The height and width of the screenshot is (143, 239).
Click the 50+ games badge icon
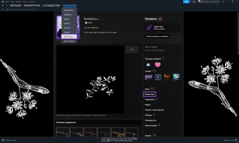click(x=148, y=77)
